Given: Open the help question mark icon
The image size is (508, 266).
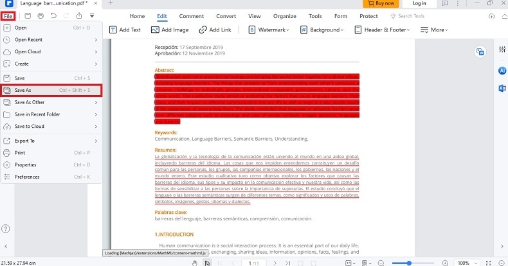Looking at the screenshot, I should (6, 229).
